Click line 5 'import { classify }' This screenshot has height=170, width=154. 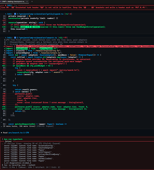coord(34,51)
